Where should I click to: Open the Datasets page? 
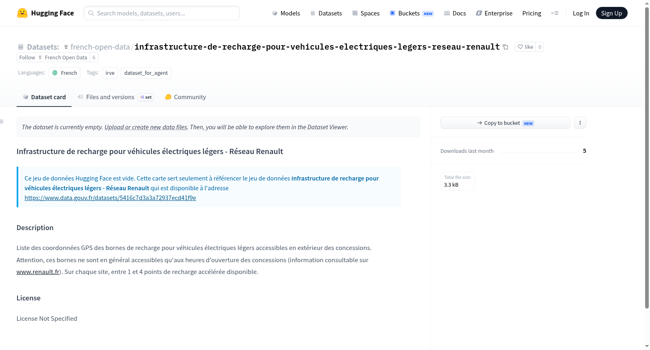click(x=326, y=13)
